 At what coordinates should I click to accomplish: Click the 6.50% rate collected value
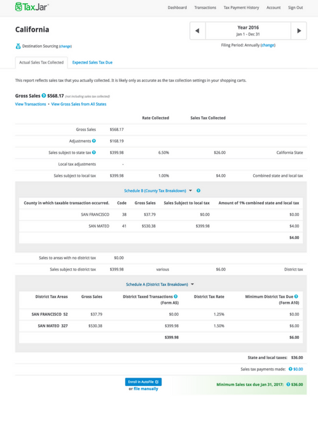tap(163, 153)
